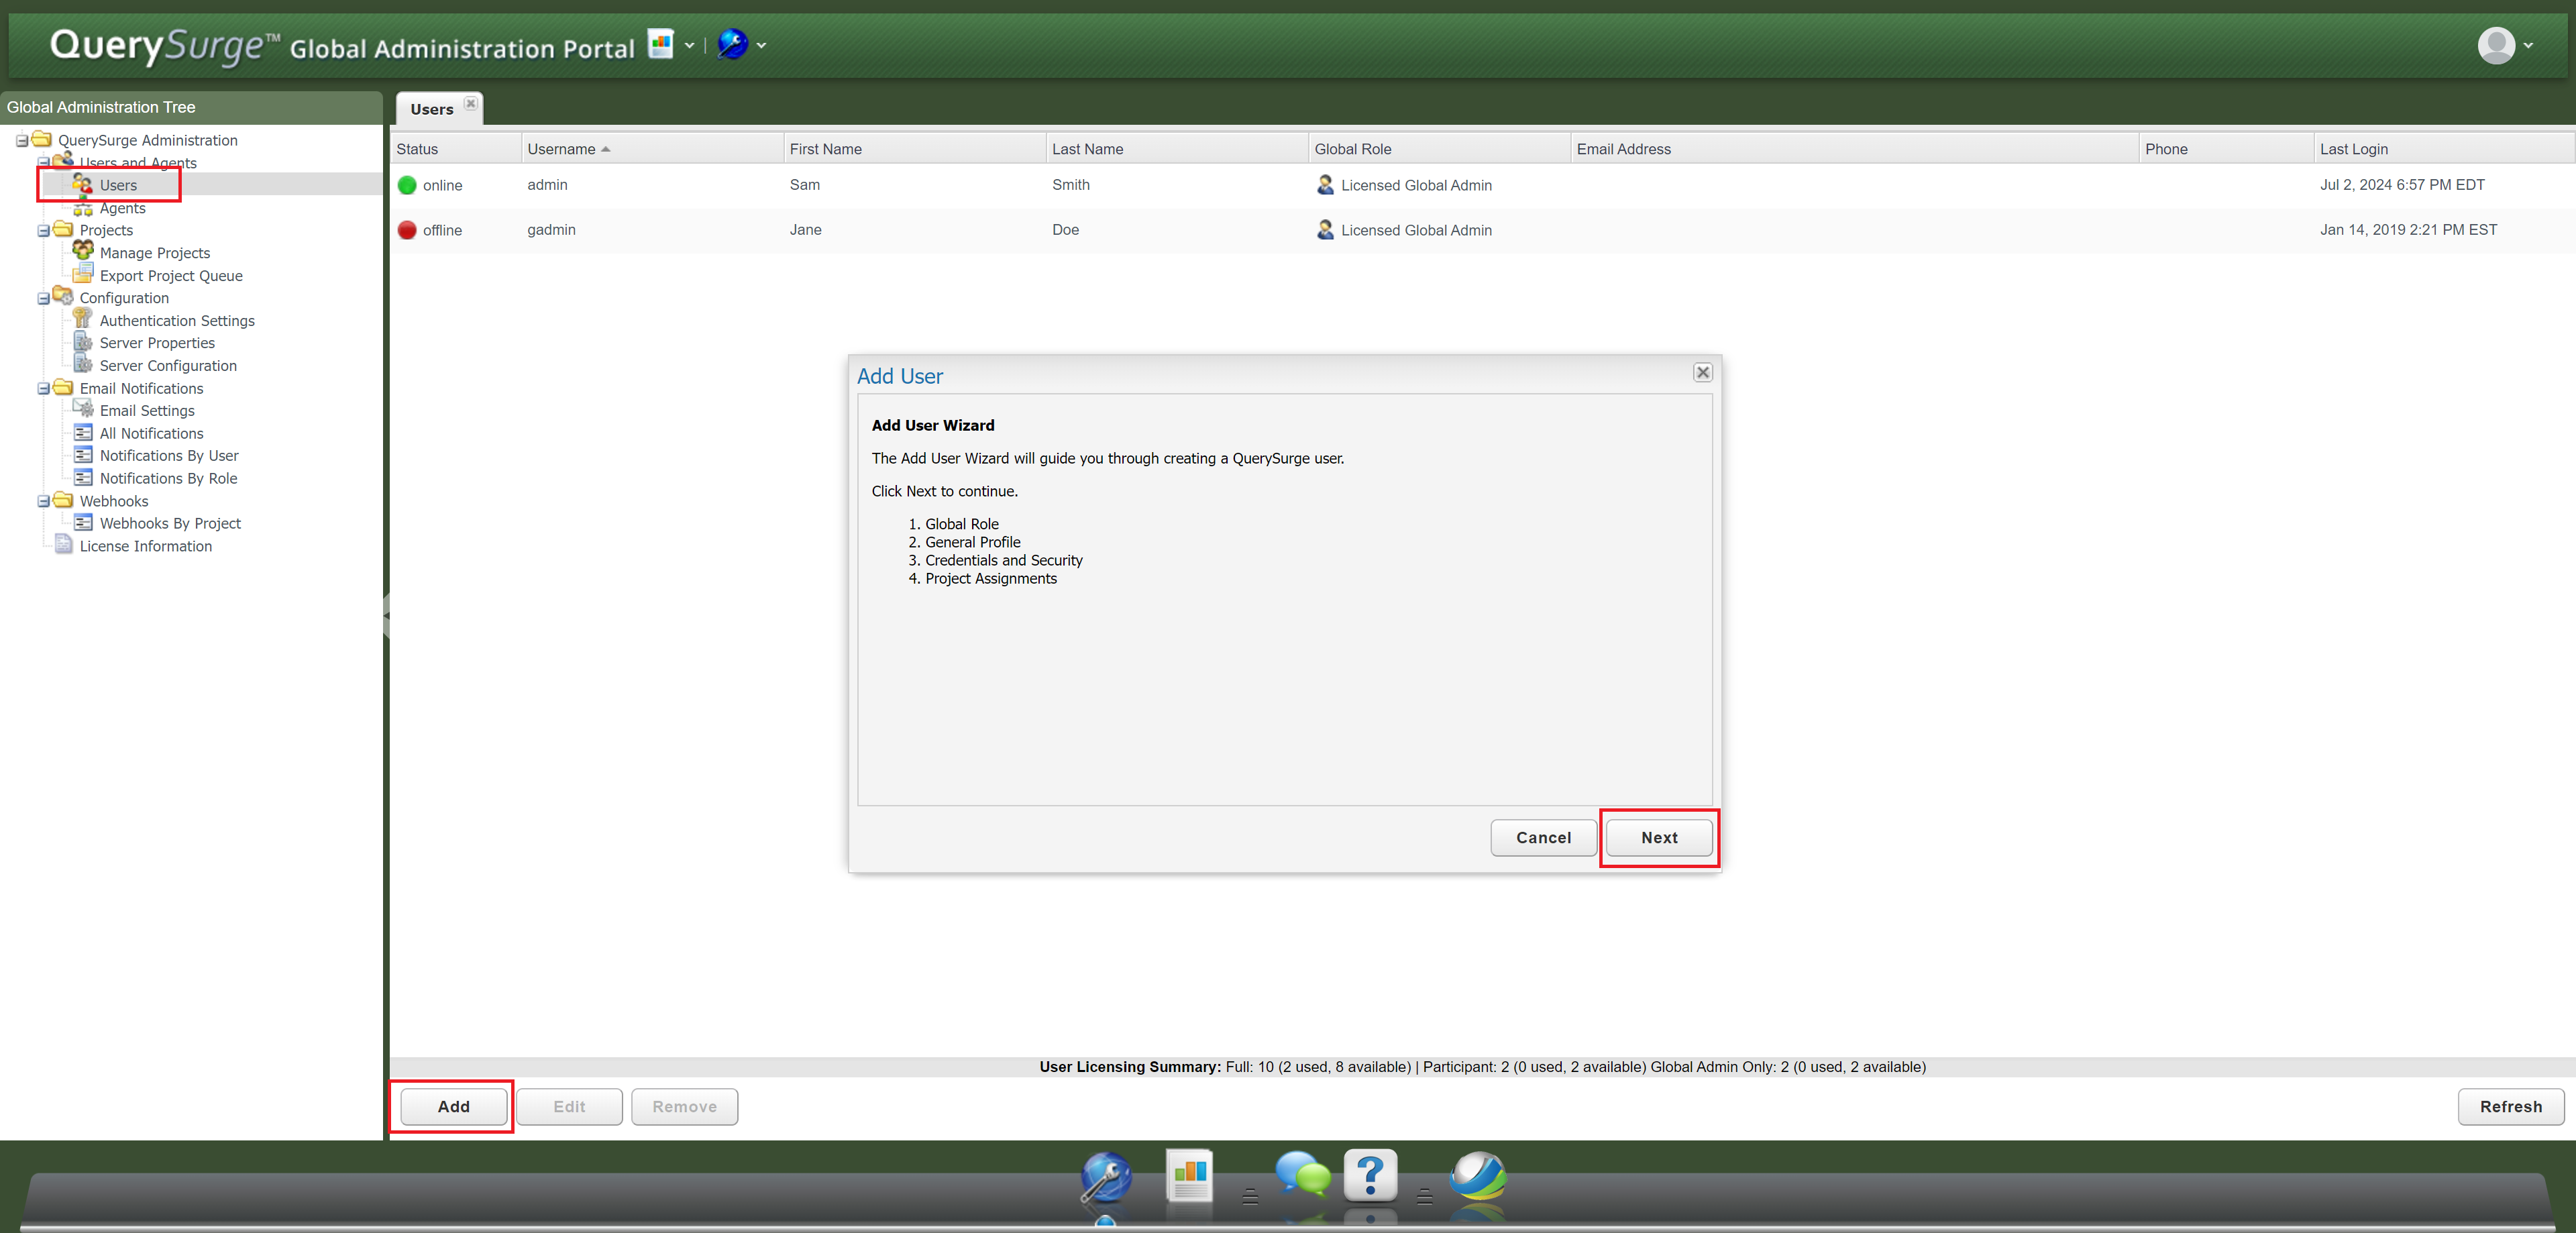Click the Remove button
Screen dimensions: 2576x1233
pyautogui.click(x=684, y=1107)
